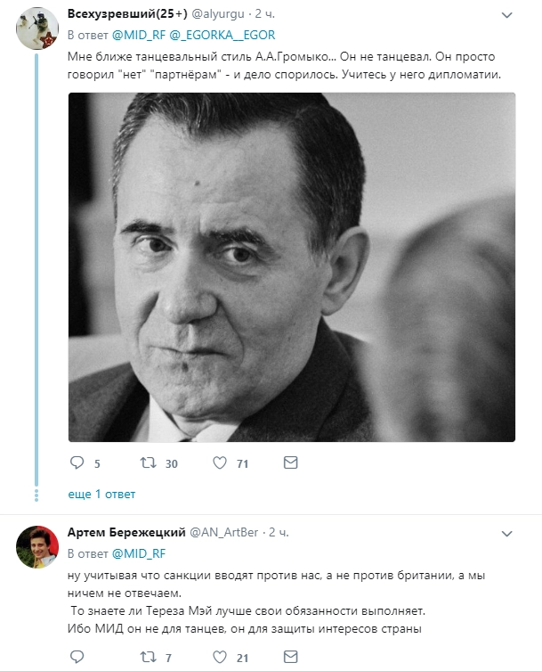This screenshot has height=671, width=542.
Task: Like the tweet with 21 likes
Action: click(219, 658)
